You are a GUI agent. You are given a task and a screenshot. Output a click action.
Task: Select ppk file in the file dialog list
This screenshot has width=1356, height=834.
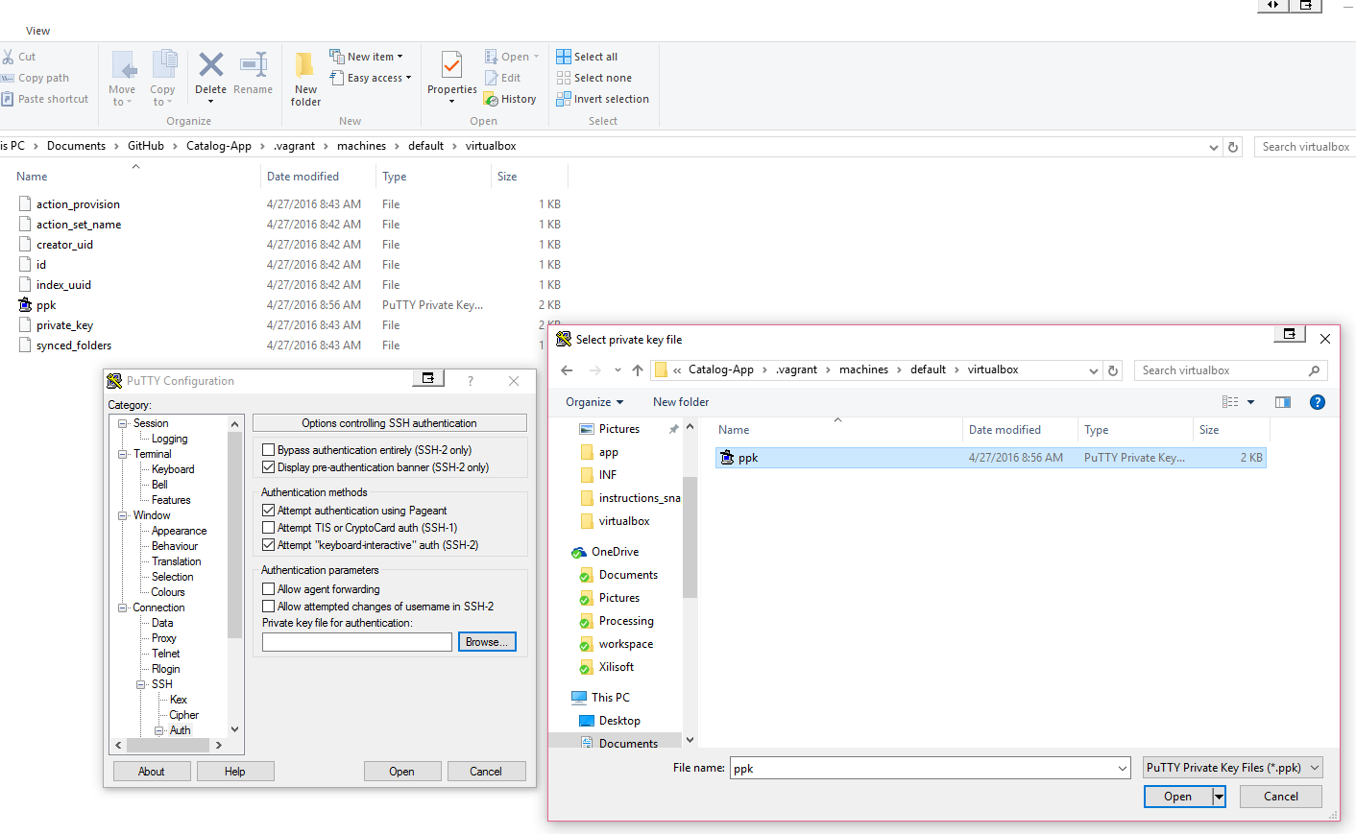(990, 458)
